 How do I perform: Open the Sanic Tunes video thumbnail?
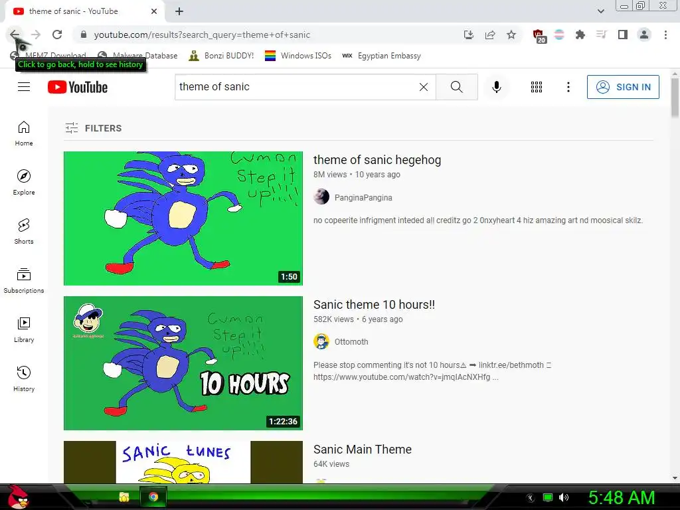coord(183,462)
